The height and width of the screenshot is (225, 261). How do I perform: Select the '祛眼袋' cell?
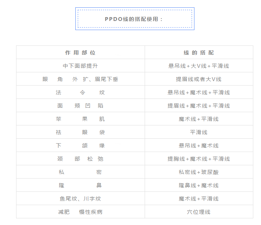click(80, 132)
